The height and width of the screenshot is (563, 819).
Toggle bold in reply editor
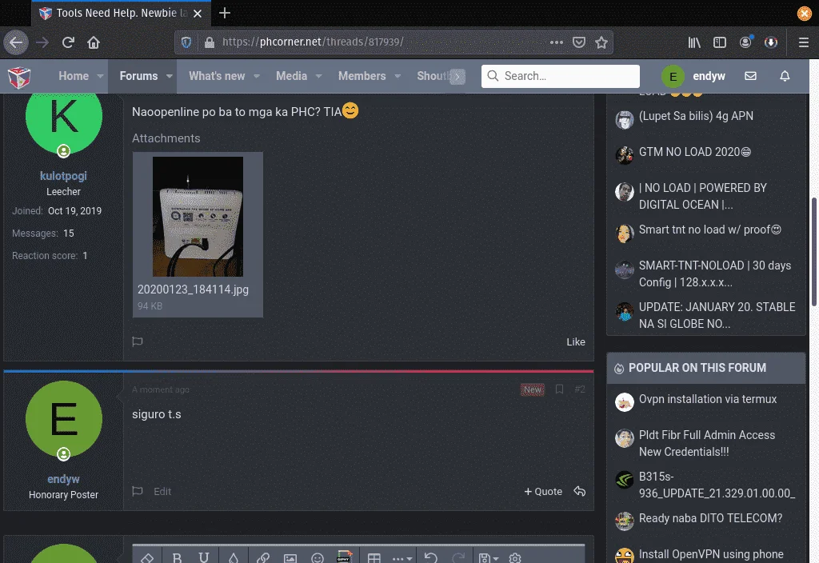pyautogui.click(x=177, y=557)
